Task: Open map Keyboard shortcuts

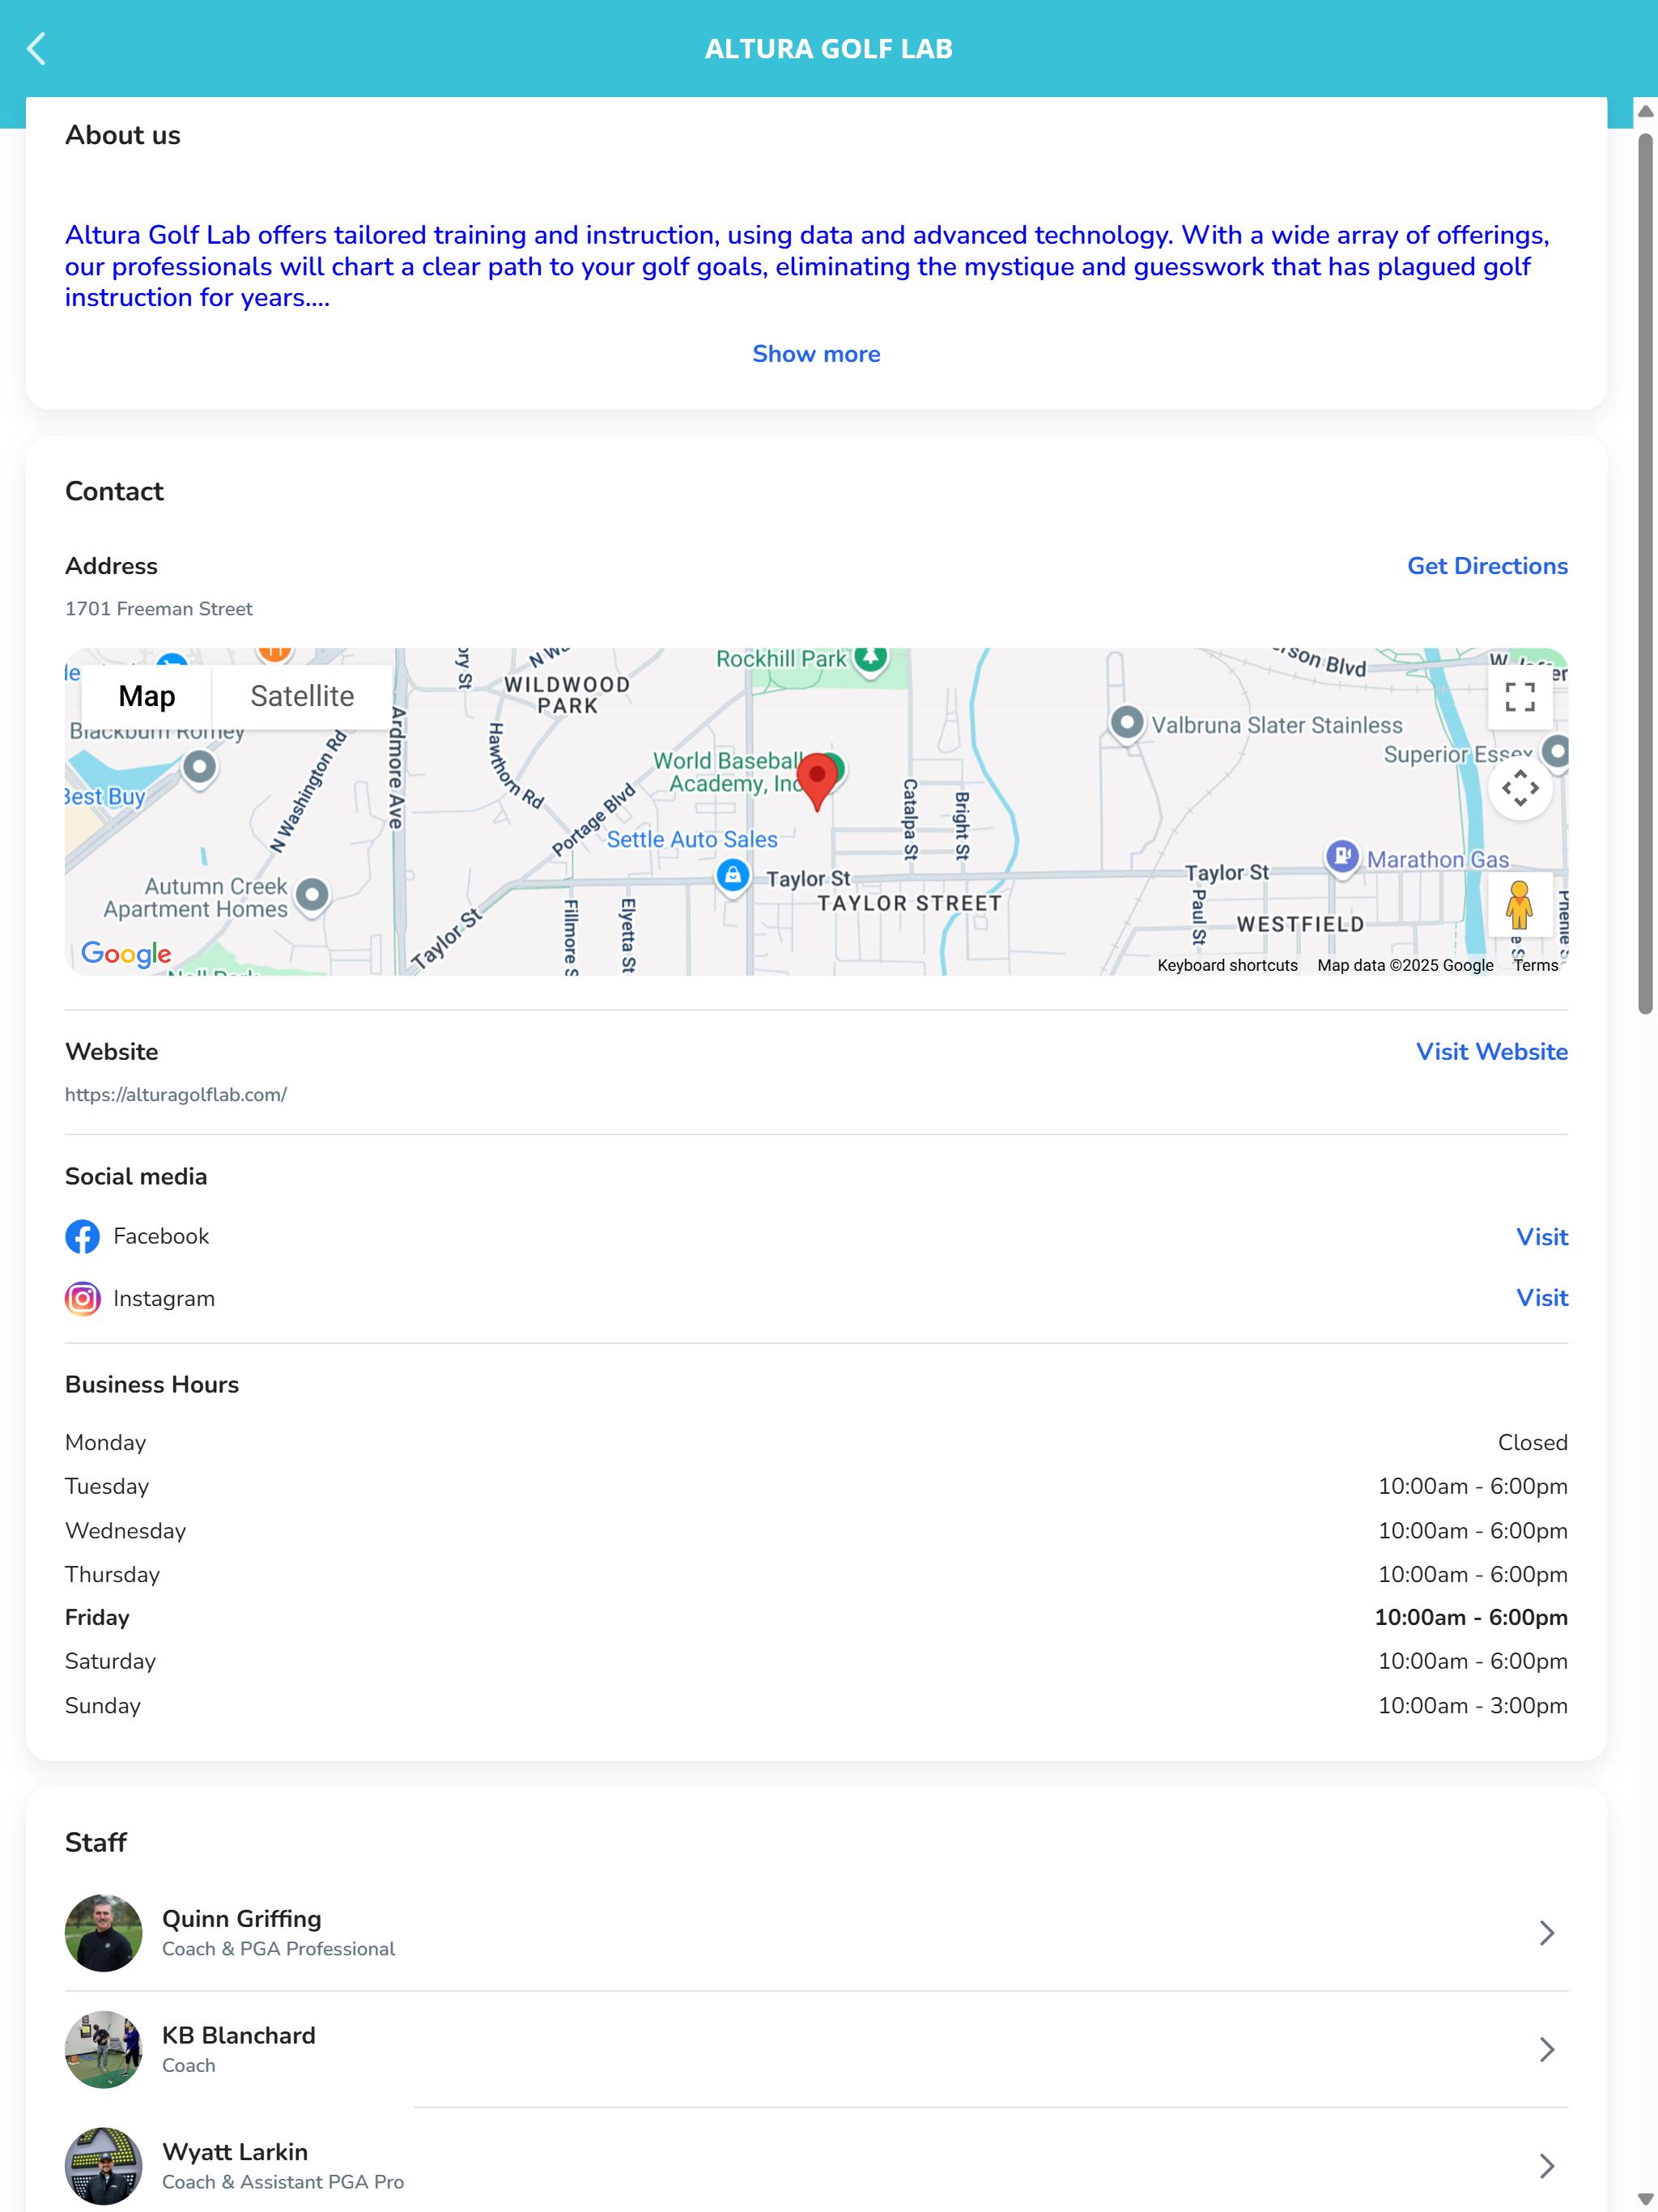Action: 1227,965
